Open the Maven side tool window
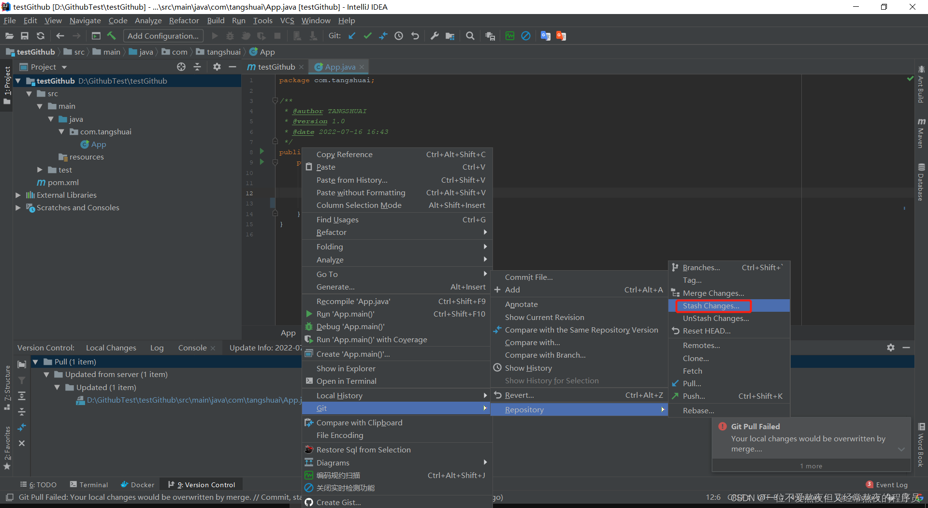928x508 pixels. (921, 133)
